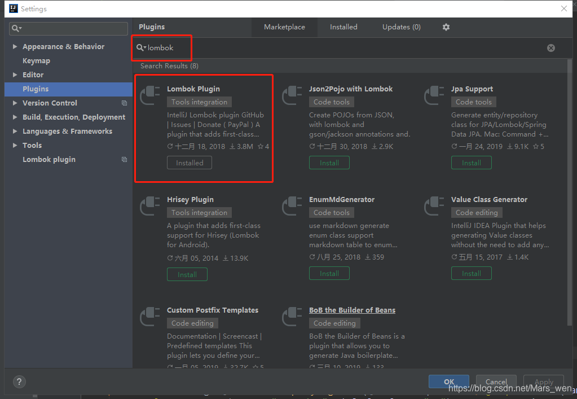
Task: Open the plugins gear settings menu
Action: (x=446, y=27)
